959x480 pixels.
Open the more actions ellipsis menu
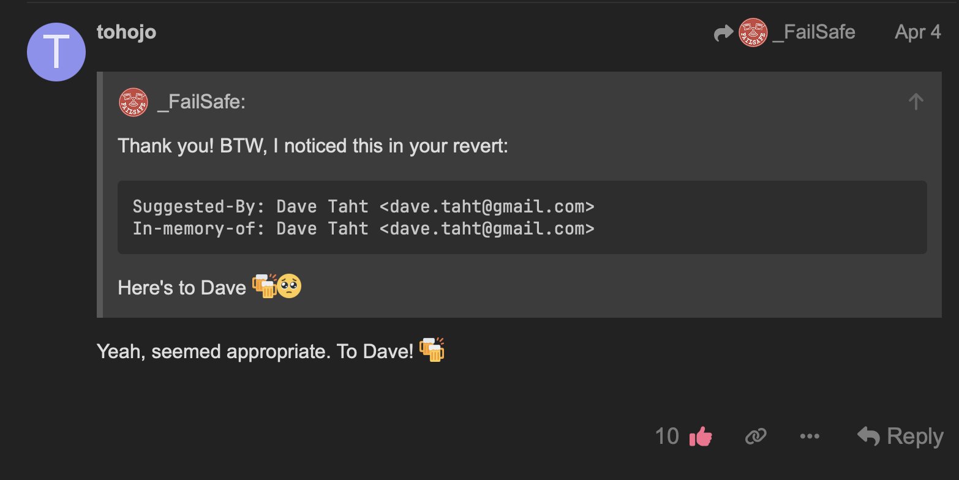810,437
